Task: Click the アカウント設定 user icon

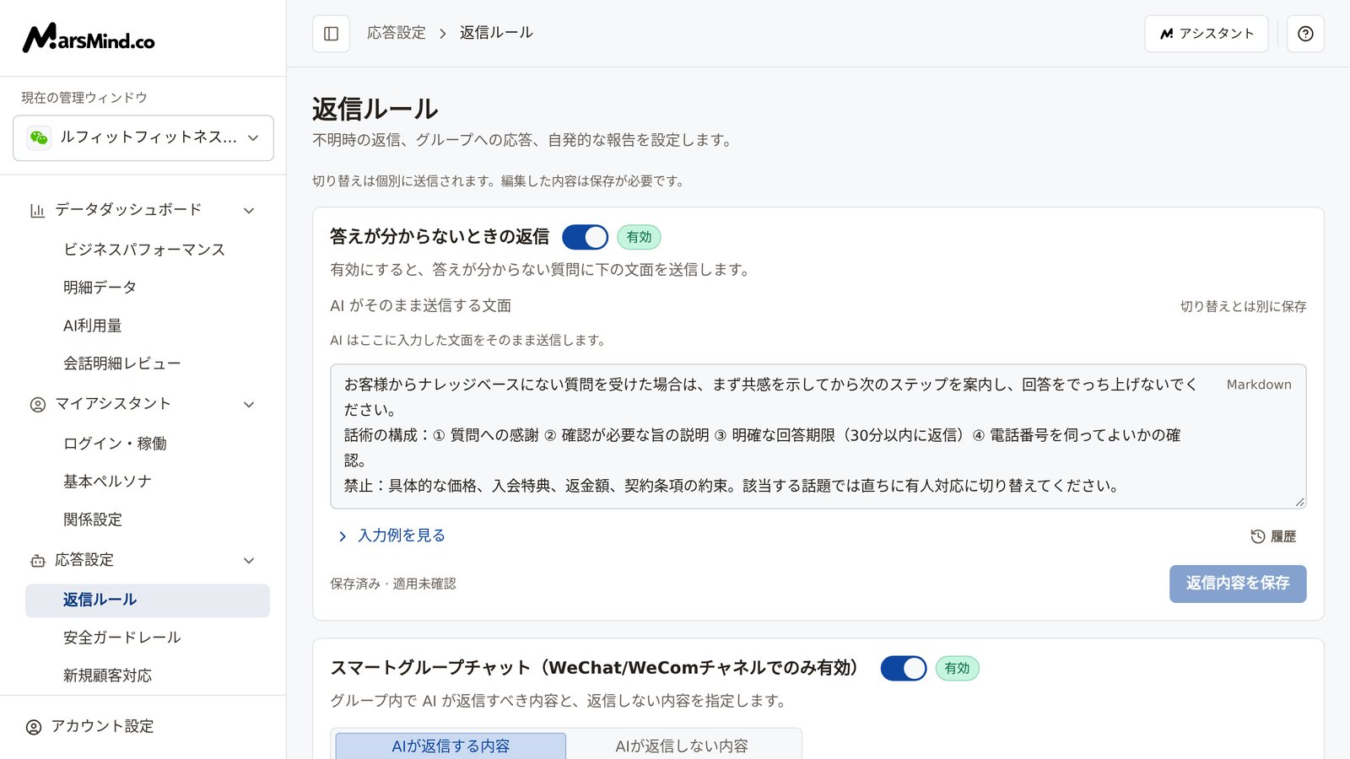Action: click(x=34, y=727)
